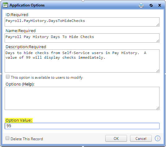Click resize grip of Description area
This screenshot has height=147, width=166.
[158, 71]
